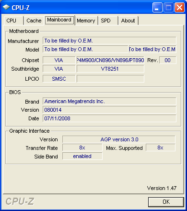Click the chipset Rev. value 00
The image size is (187, 211).
point(168,60)
